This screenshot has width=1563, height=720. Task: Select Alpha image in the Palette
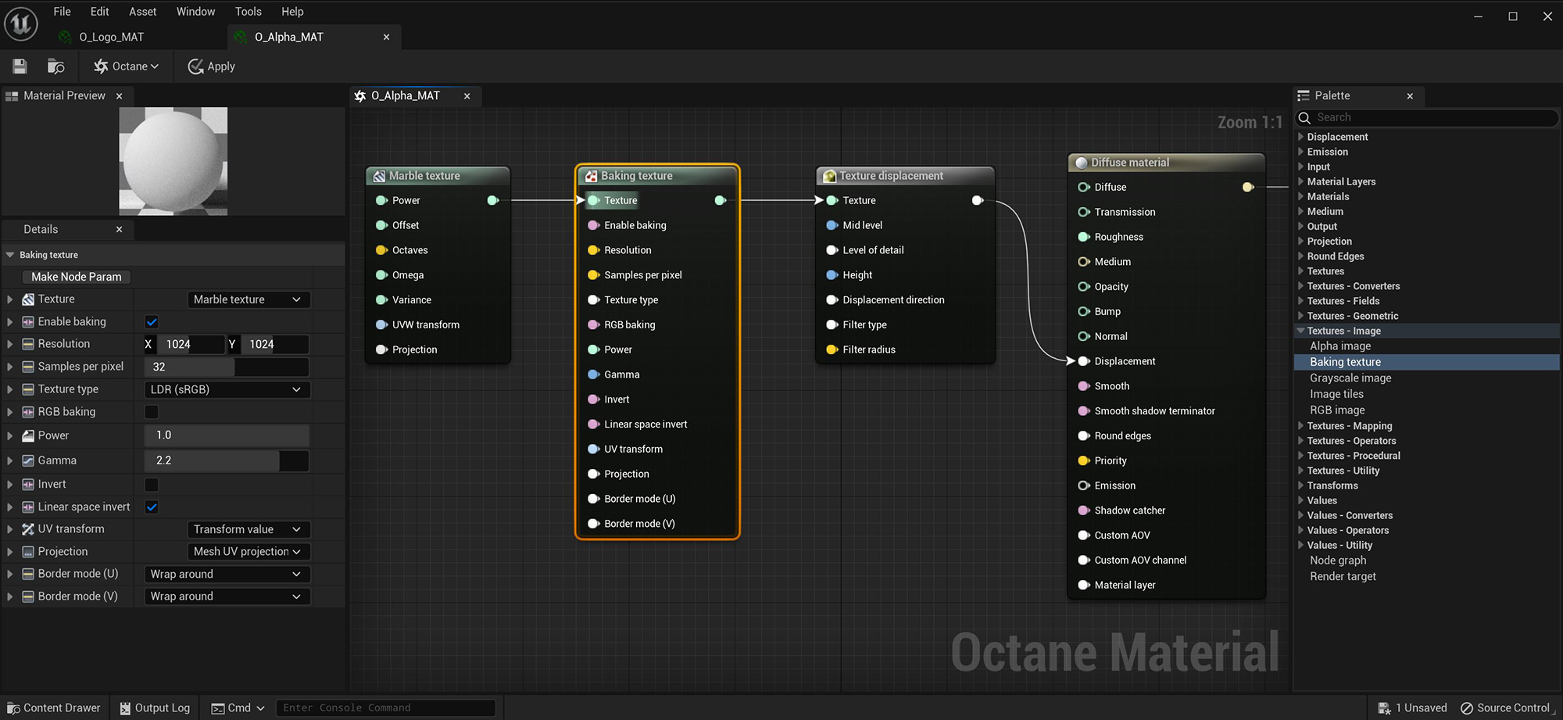pos(1340,346)
